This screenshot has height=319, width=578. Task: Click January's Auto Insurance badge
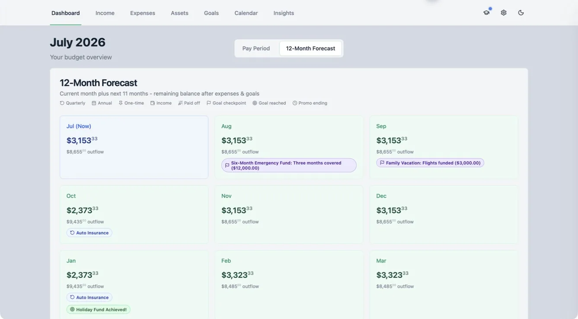(x=89, y=297)
